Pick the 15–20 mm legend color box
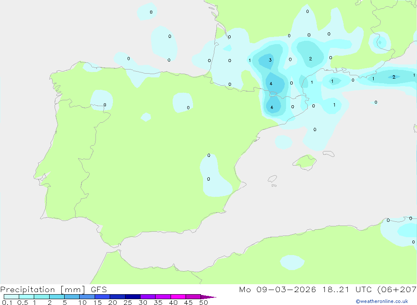The image size is (417, 305). coord(103,297)
